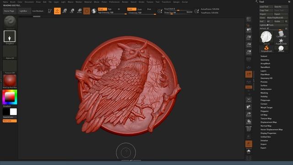The width and height of the screenshot is (293, 165).
Task: Select the Cylinder3D tool thumbnail
Action: (281, 34)
